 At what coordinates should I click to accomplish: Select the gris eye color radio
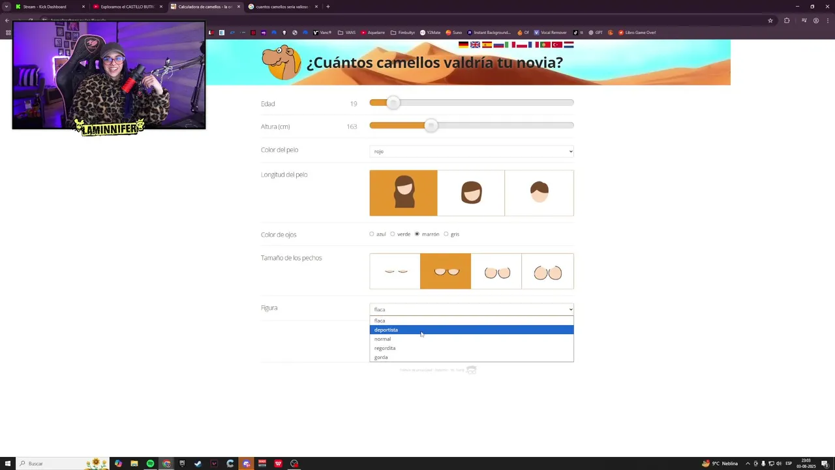[x=446, y=234]
